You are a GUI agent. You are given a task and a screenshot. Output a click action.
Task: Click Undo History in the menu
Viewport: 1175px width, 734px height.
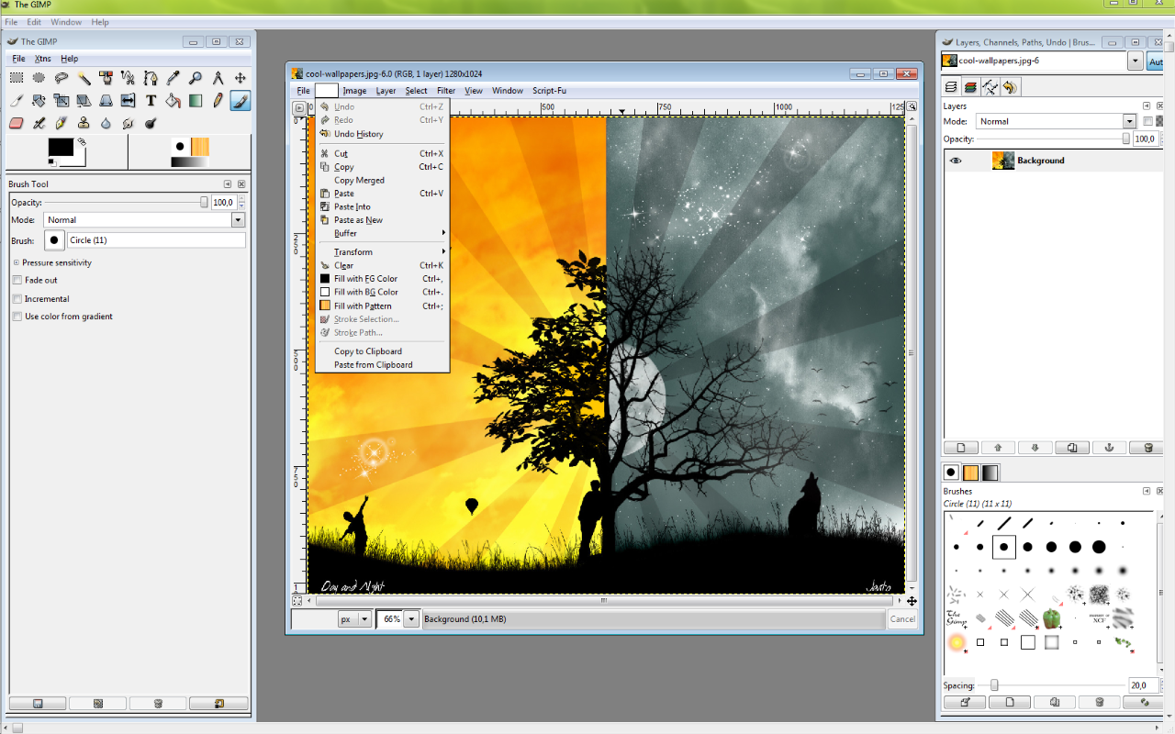pos(358,134)
